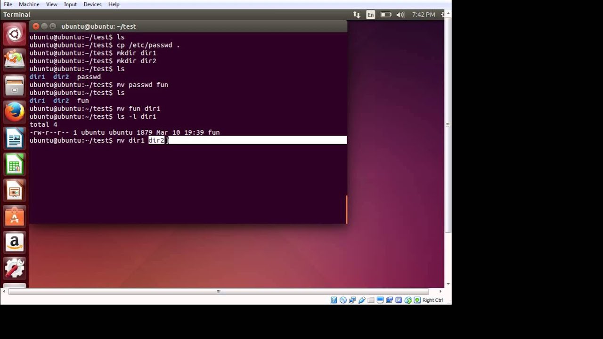Open LibreOffice Writer

pos(15,139)
